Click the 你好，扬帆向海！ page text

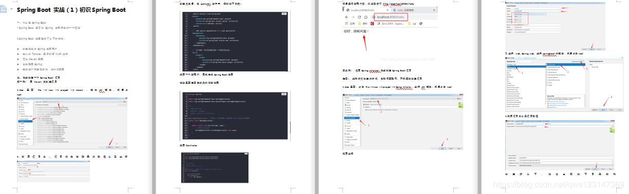pyautogui.click(x=356, y=31)
